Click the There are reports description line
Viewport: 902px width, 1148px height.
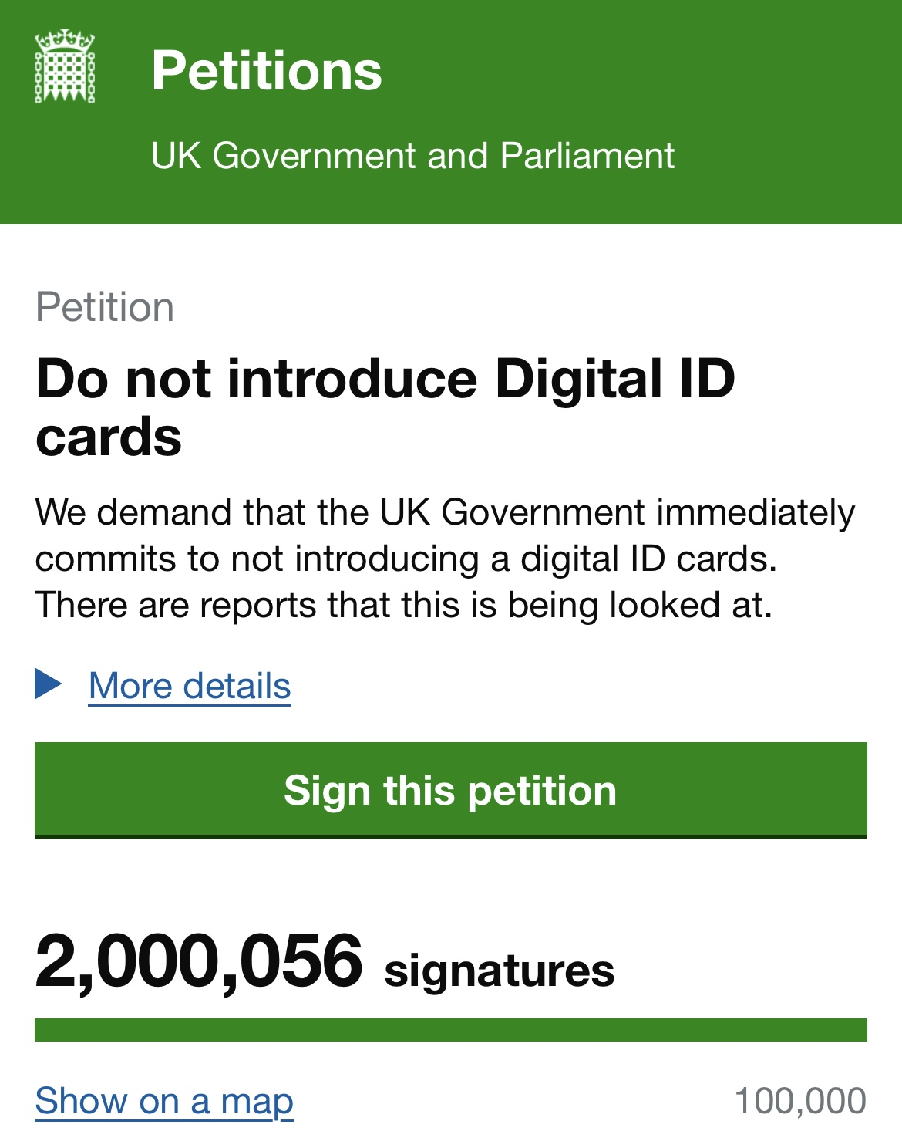click(403, 605)
